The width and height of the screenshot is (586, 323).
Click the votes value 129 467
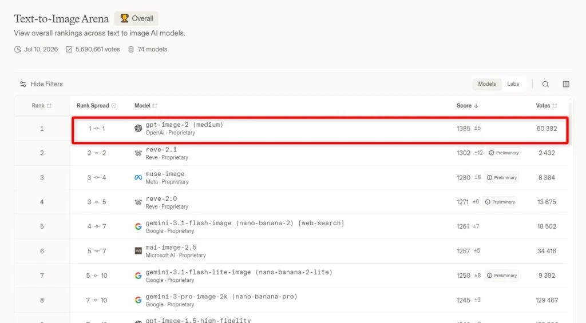(x=547, y=300)
